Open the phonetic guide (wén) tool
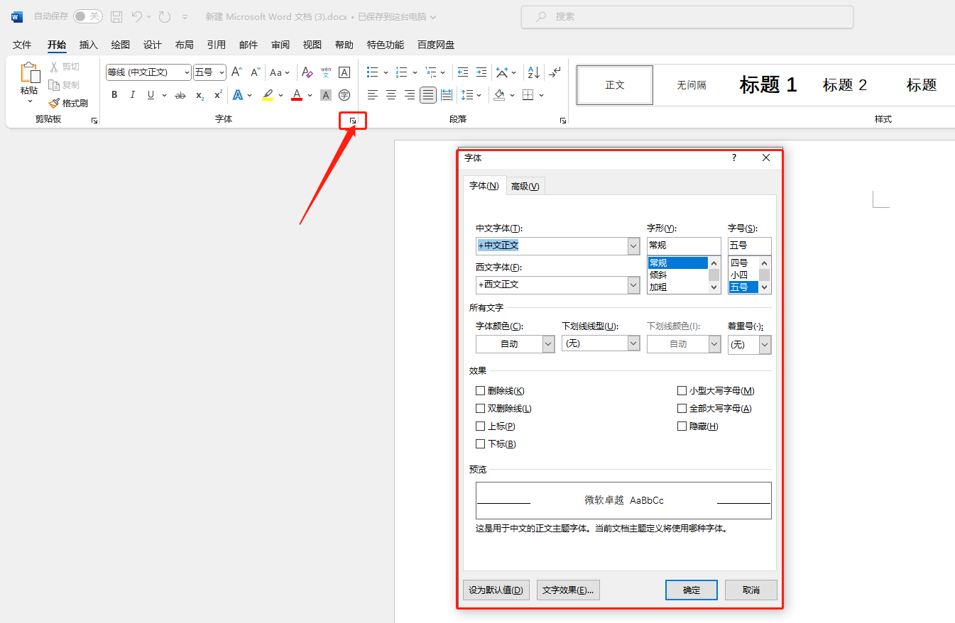Screen dimensions: 955x623 pos(325,72)
